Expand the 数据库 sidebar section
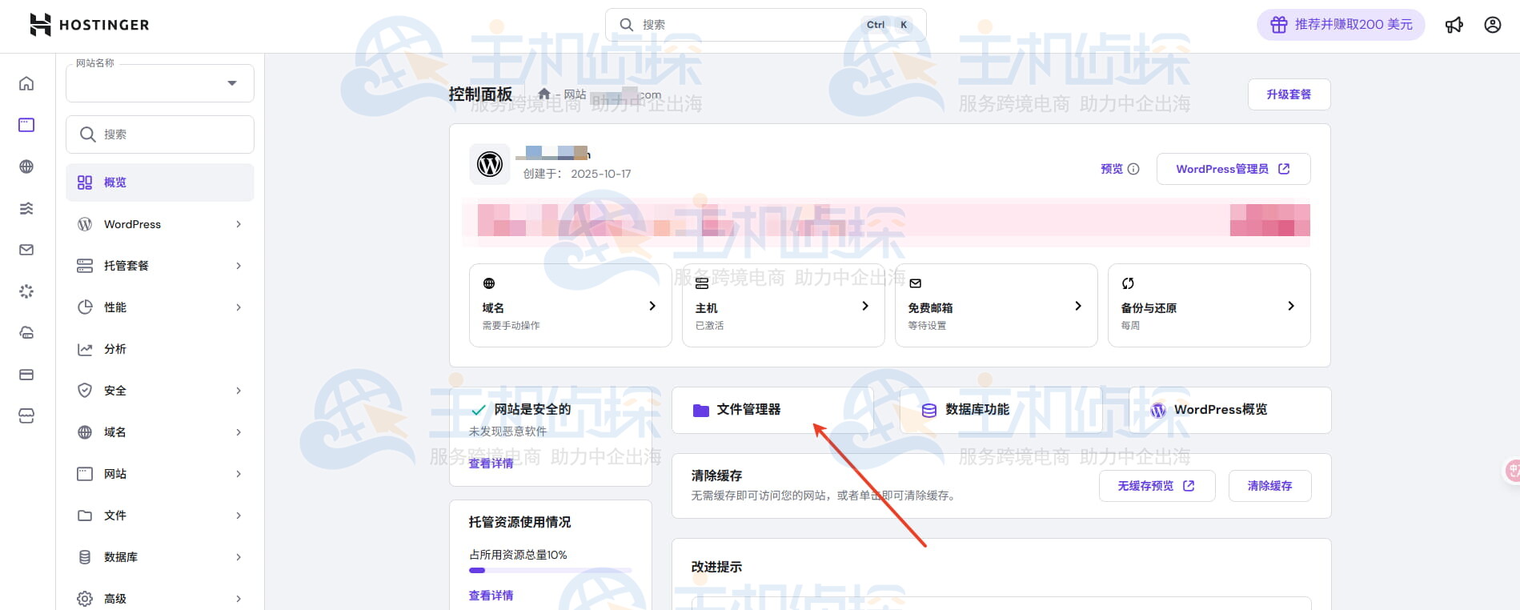 tap(160, 557)
